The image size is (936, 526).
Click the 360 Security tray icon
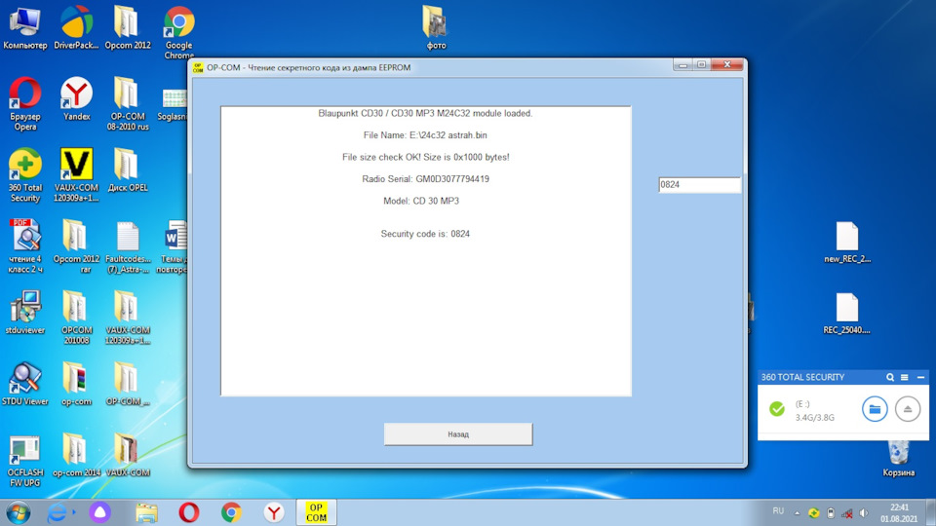pos(813,513)
